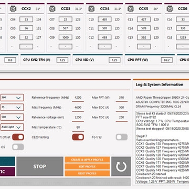Click the CPU PPT value box 69.2
The height and width of the screenshot is (189, 189).
166,60
